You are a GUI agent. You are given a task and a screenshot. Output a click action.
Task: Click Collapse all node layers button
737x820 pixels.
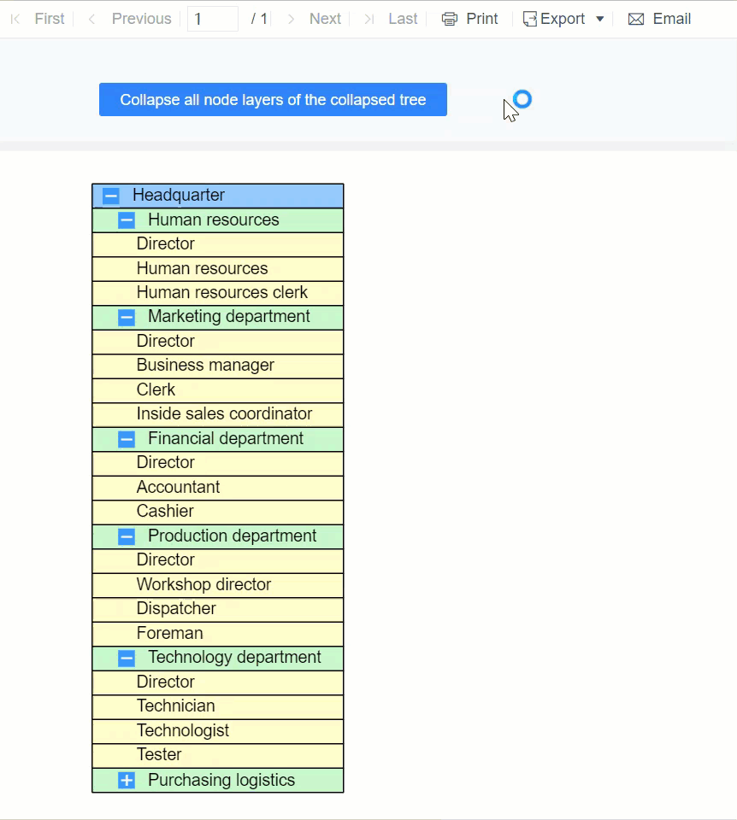point(274,99)
